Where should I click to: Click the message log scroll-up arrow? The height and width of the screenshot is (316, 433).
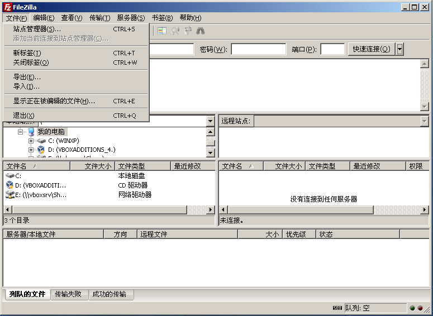[425, 64]
